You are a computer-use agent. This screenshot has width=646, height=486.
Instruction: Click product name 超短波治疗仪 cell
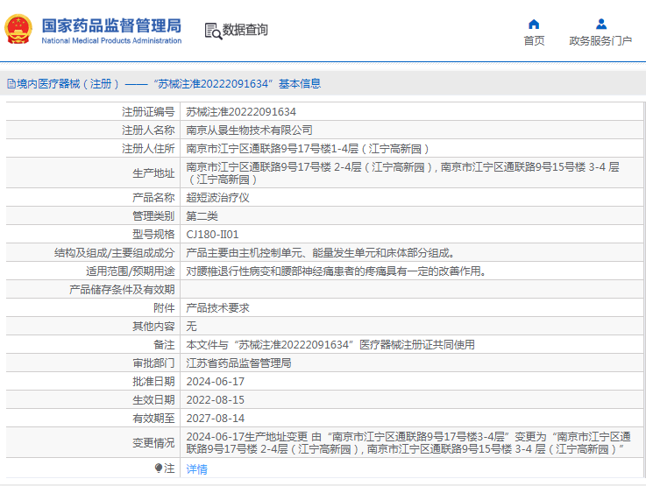[x=217, y=198]
